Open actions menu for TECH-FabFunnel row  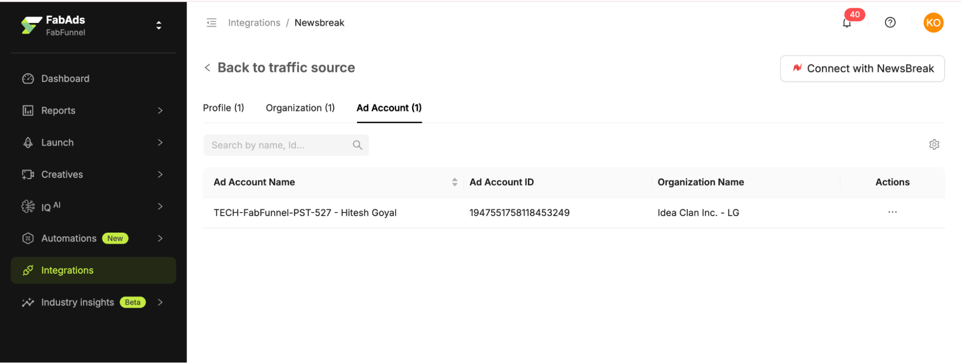(892, 212)
